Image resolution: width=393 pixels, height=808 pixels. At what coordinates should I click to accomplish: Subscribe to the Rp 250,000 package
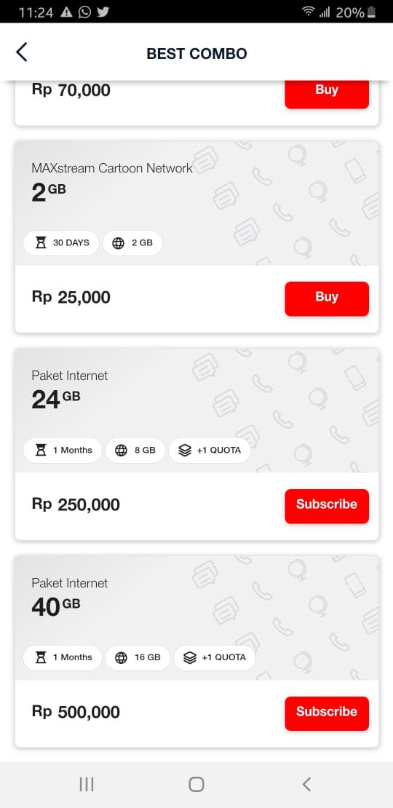click(x=327, y=506)
